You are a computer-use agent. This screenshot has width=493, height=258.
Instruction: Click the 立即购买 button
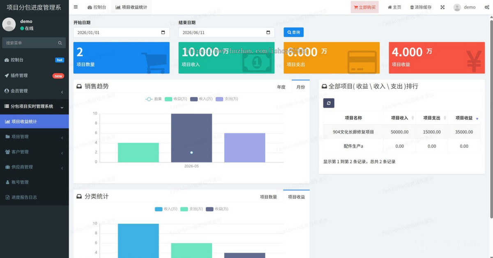(364, 7)
